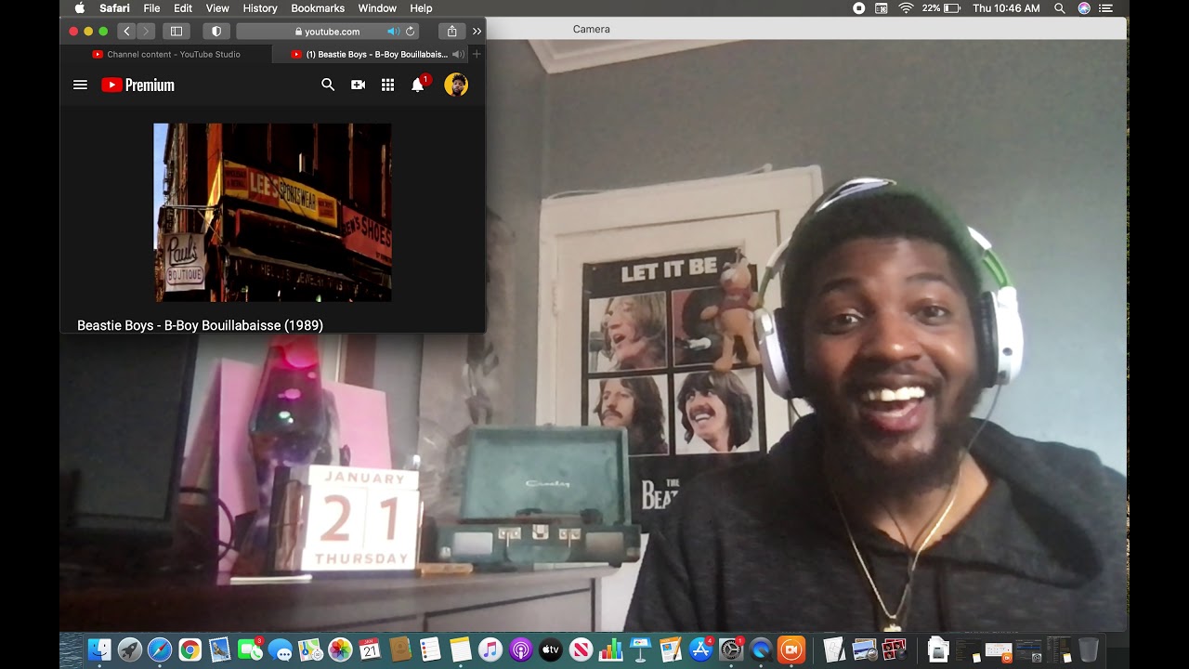This screenshot has width=1189, height=669.
Task: Open Music in the Dock
Action: pos(490,649)
